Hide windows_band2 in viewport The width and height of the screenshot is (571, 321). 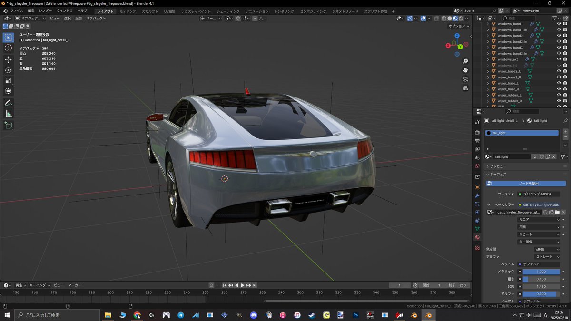point(559,36)
